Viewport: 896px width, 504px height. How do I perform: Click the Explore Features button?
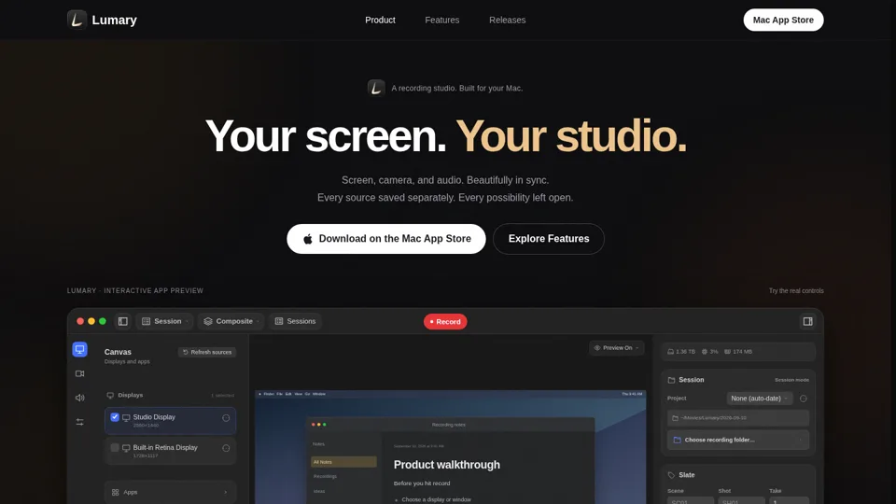pyautogui.click(x=549, y=239)
